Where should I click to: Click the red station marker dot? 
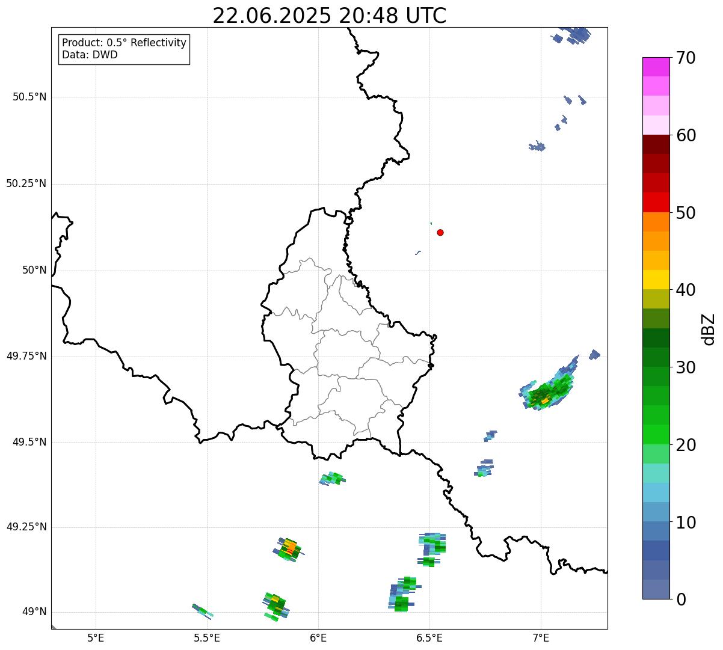pyautogui.click(x=440, y=232)
